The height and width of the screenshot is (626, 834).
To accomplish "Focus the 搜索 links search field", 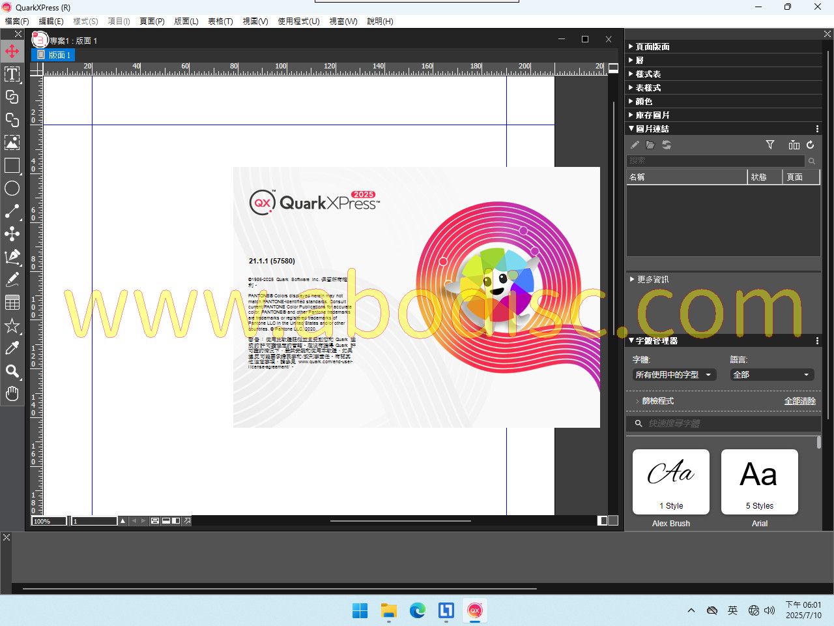I will coord(716,160).
